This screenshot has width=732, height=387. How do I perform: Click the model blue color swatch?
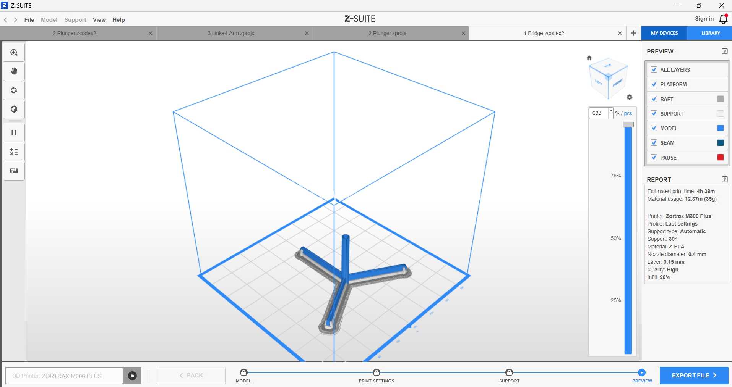721,128
